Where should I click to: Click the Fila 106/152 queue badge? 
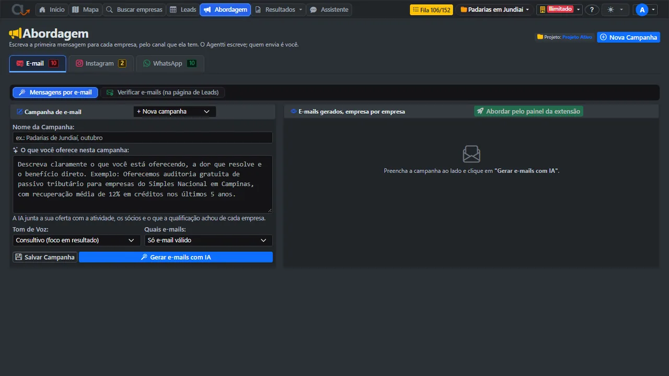pos(431,9)
